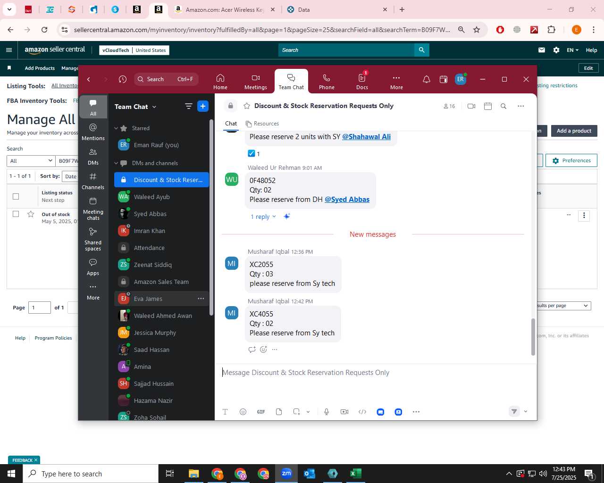Record an audio message with microphone icon
This screenshot has height=483, width=604.
pos(327,412)
